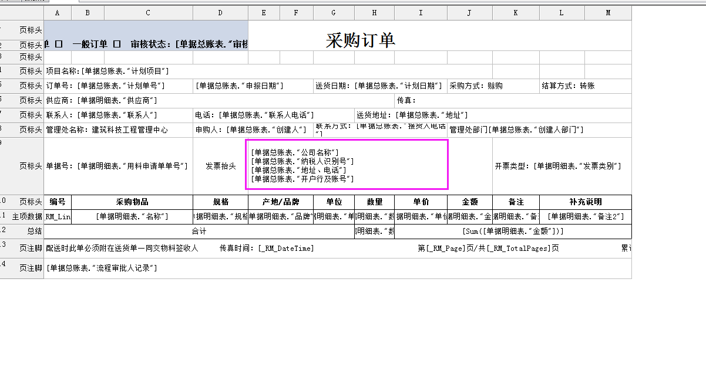Tick the checkbox before 一般订单
Screen dimensions: 706x374
[59, 45]
